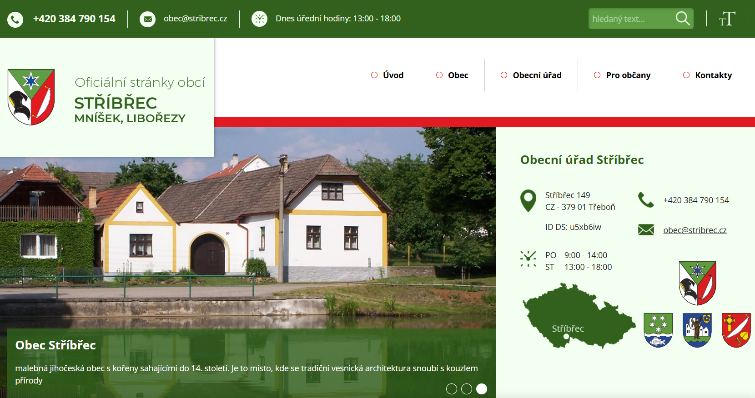The image size is (755, 398).
Task: Select the first slideshow dot
Action: coord(451,389)
